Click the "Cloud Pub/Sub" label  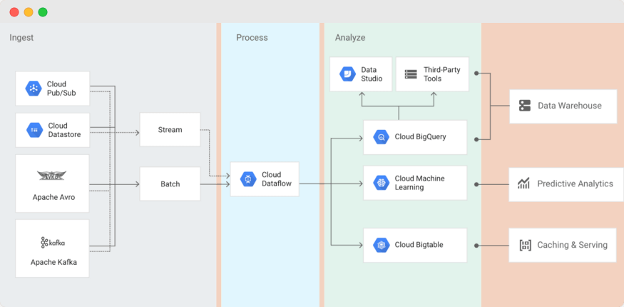pos(61,89)
